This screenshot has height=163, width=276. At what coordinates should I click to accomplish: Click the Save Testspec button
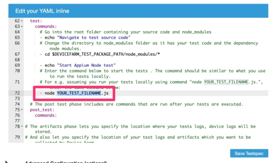249,154
